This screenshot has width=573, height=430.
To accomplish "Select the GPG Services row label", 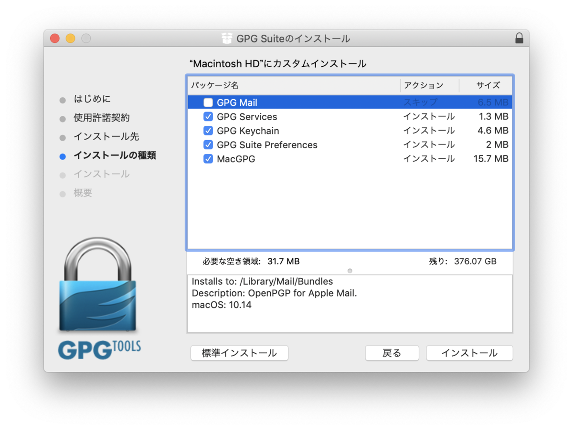I will [x=247, y=117].
